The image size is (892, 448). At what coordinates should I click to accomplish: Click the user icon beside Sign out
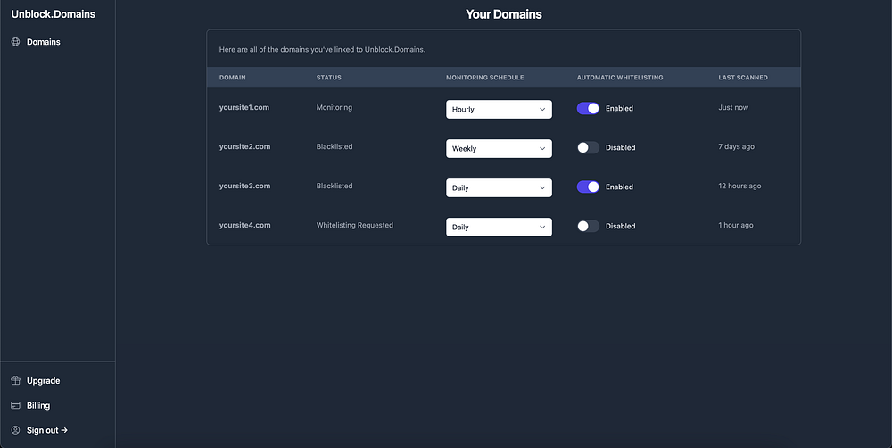pyautogui.click(x=15, y=430)
